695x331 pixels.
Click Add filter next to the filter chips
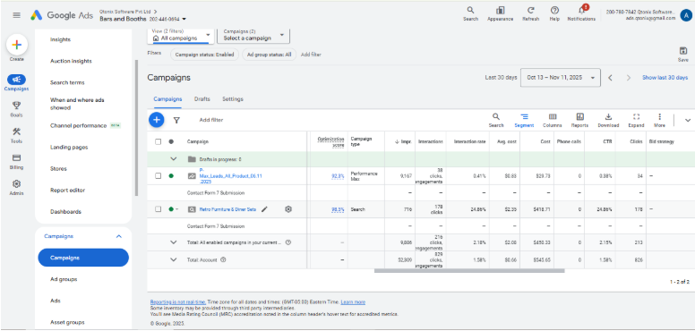[x=311, y=55]
